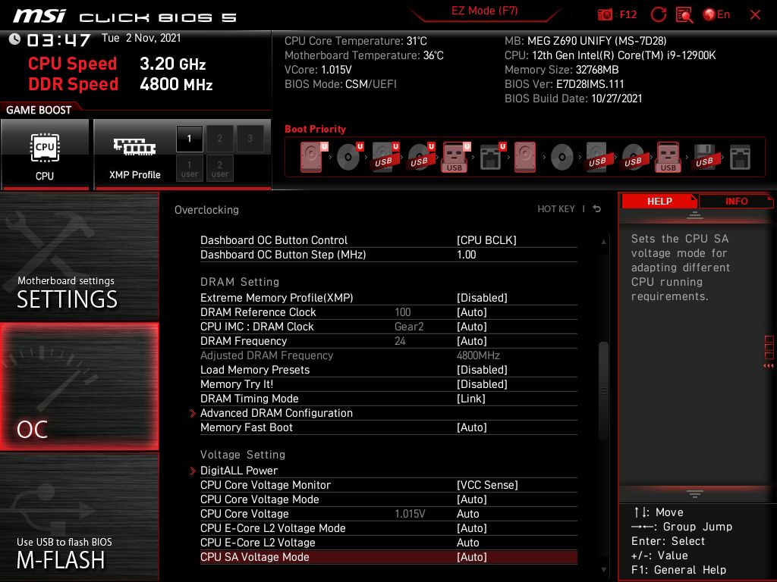
Task: Select the legacy hard disk boot icon without U badge
Action: (x=525, y=157)
